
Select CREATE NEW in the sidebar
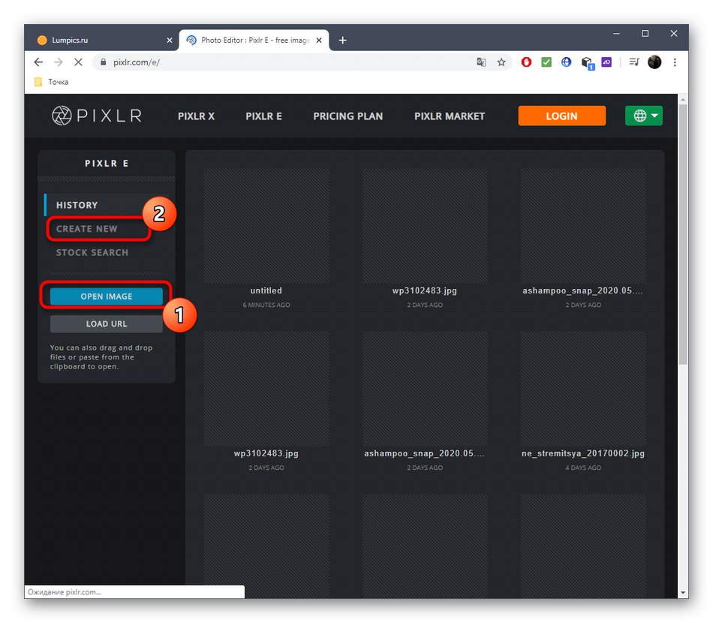(x=86, y=229)
